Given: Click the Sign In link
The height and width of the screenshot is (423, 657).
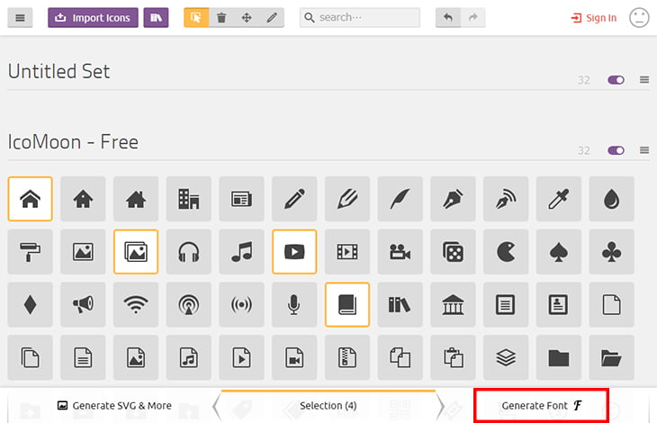Looking at the screenshot, I should point(594,17).
